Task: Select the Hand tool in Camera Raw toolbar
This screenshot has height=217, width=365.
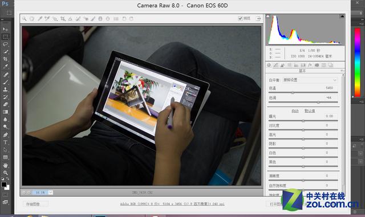Action: click(x=32, y=19)
